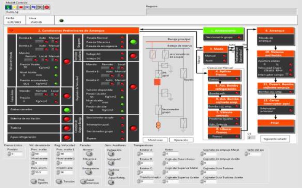Adjust the Estator A temperature stepper

[139, 153]
